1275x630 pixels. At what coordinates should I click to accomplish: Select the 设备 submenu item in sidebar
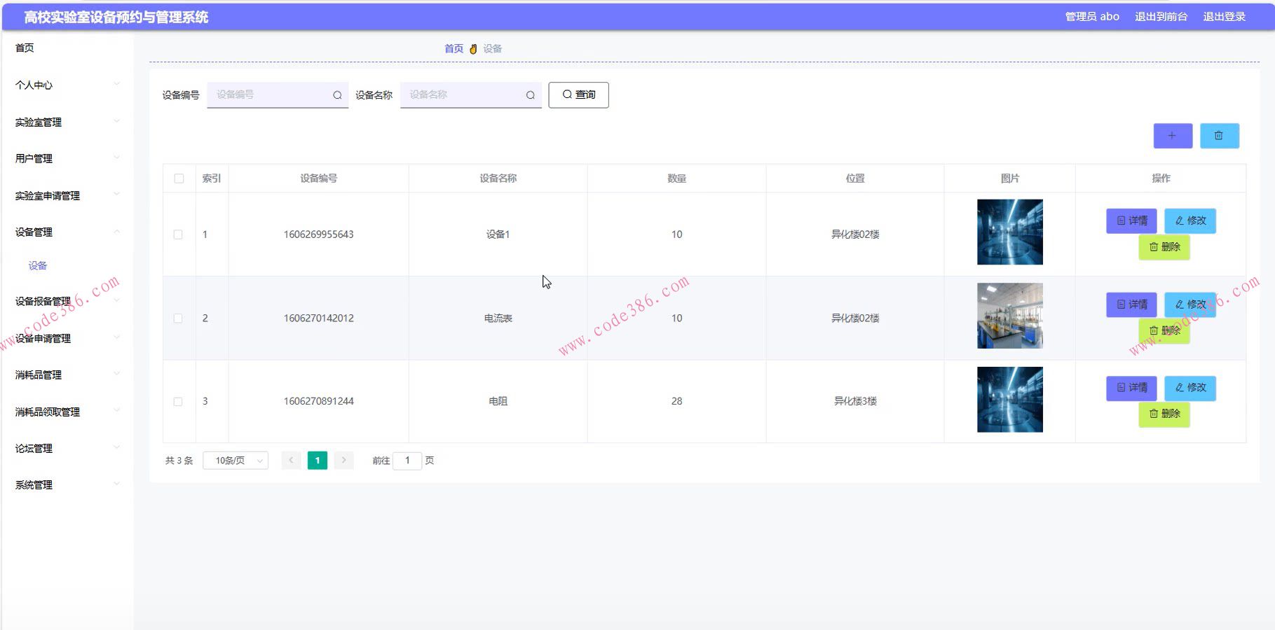pos(38,266)
